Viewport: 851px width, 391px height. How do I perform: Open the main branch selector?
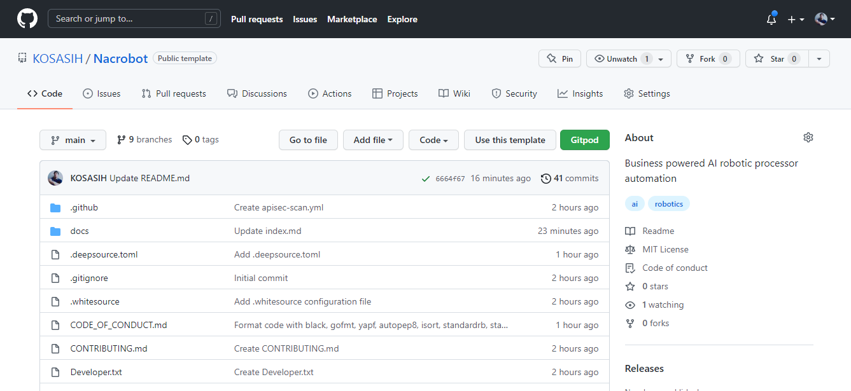tap(73, 140)
